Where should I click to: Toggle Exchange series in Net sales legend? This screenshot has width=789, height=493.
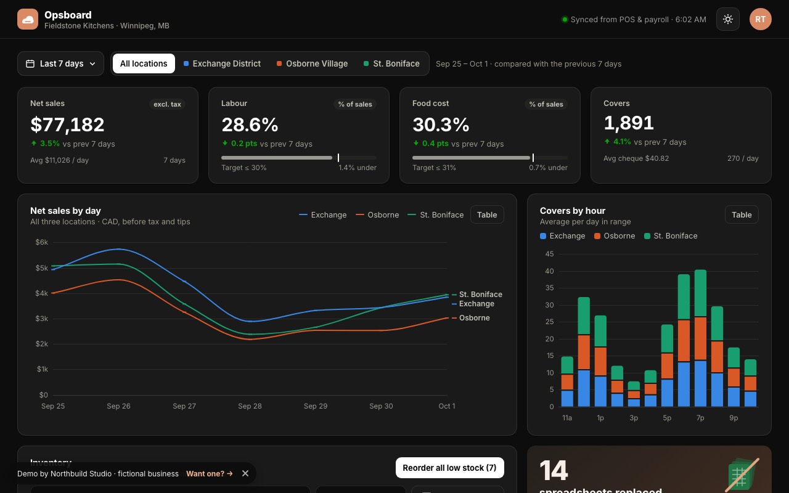(322, 214)
